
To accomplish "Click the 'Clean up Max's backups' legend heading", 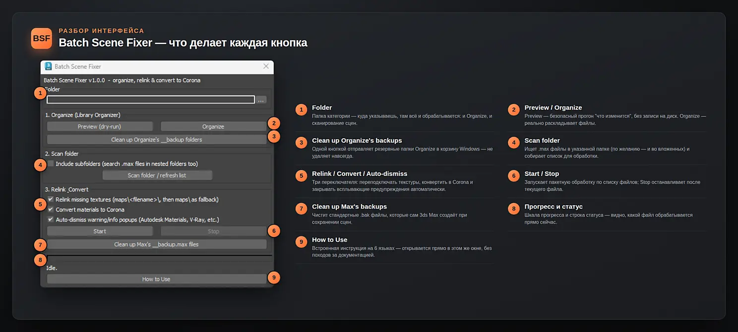I will point(349,207).
